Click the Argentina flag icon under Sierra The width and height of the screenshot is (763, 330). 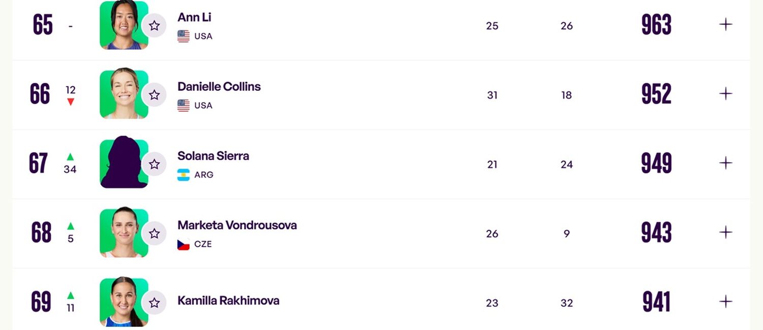pyautogui.click(x=184, y=175)
